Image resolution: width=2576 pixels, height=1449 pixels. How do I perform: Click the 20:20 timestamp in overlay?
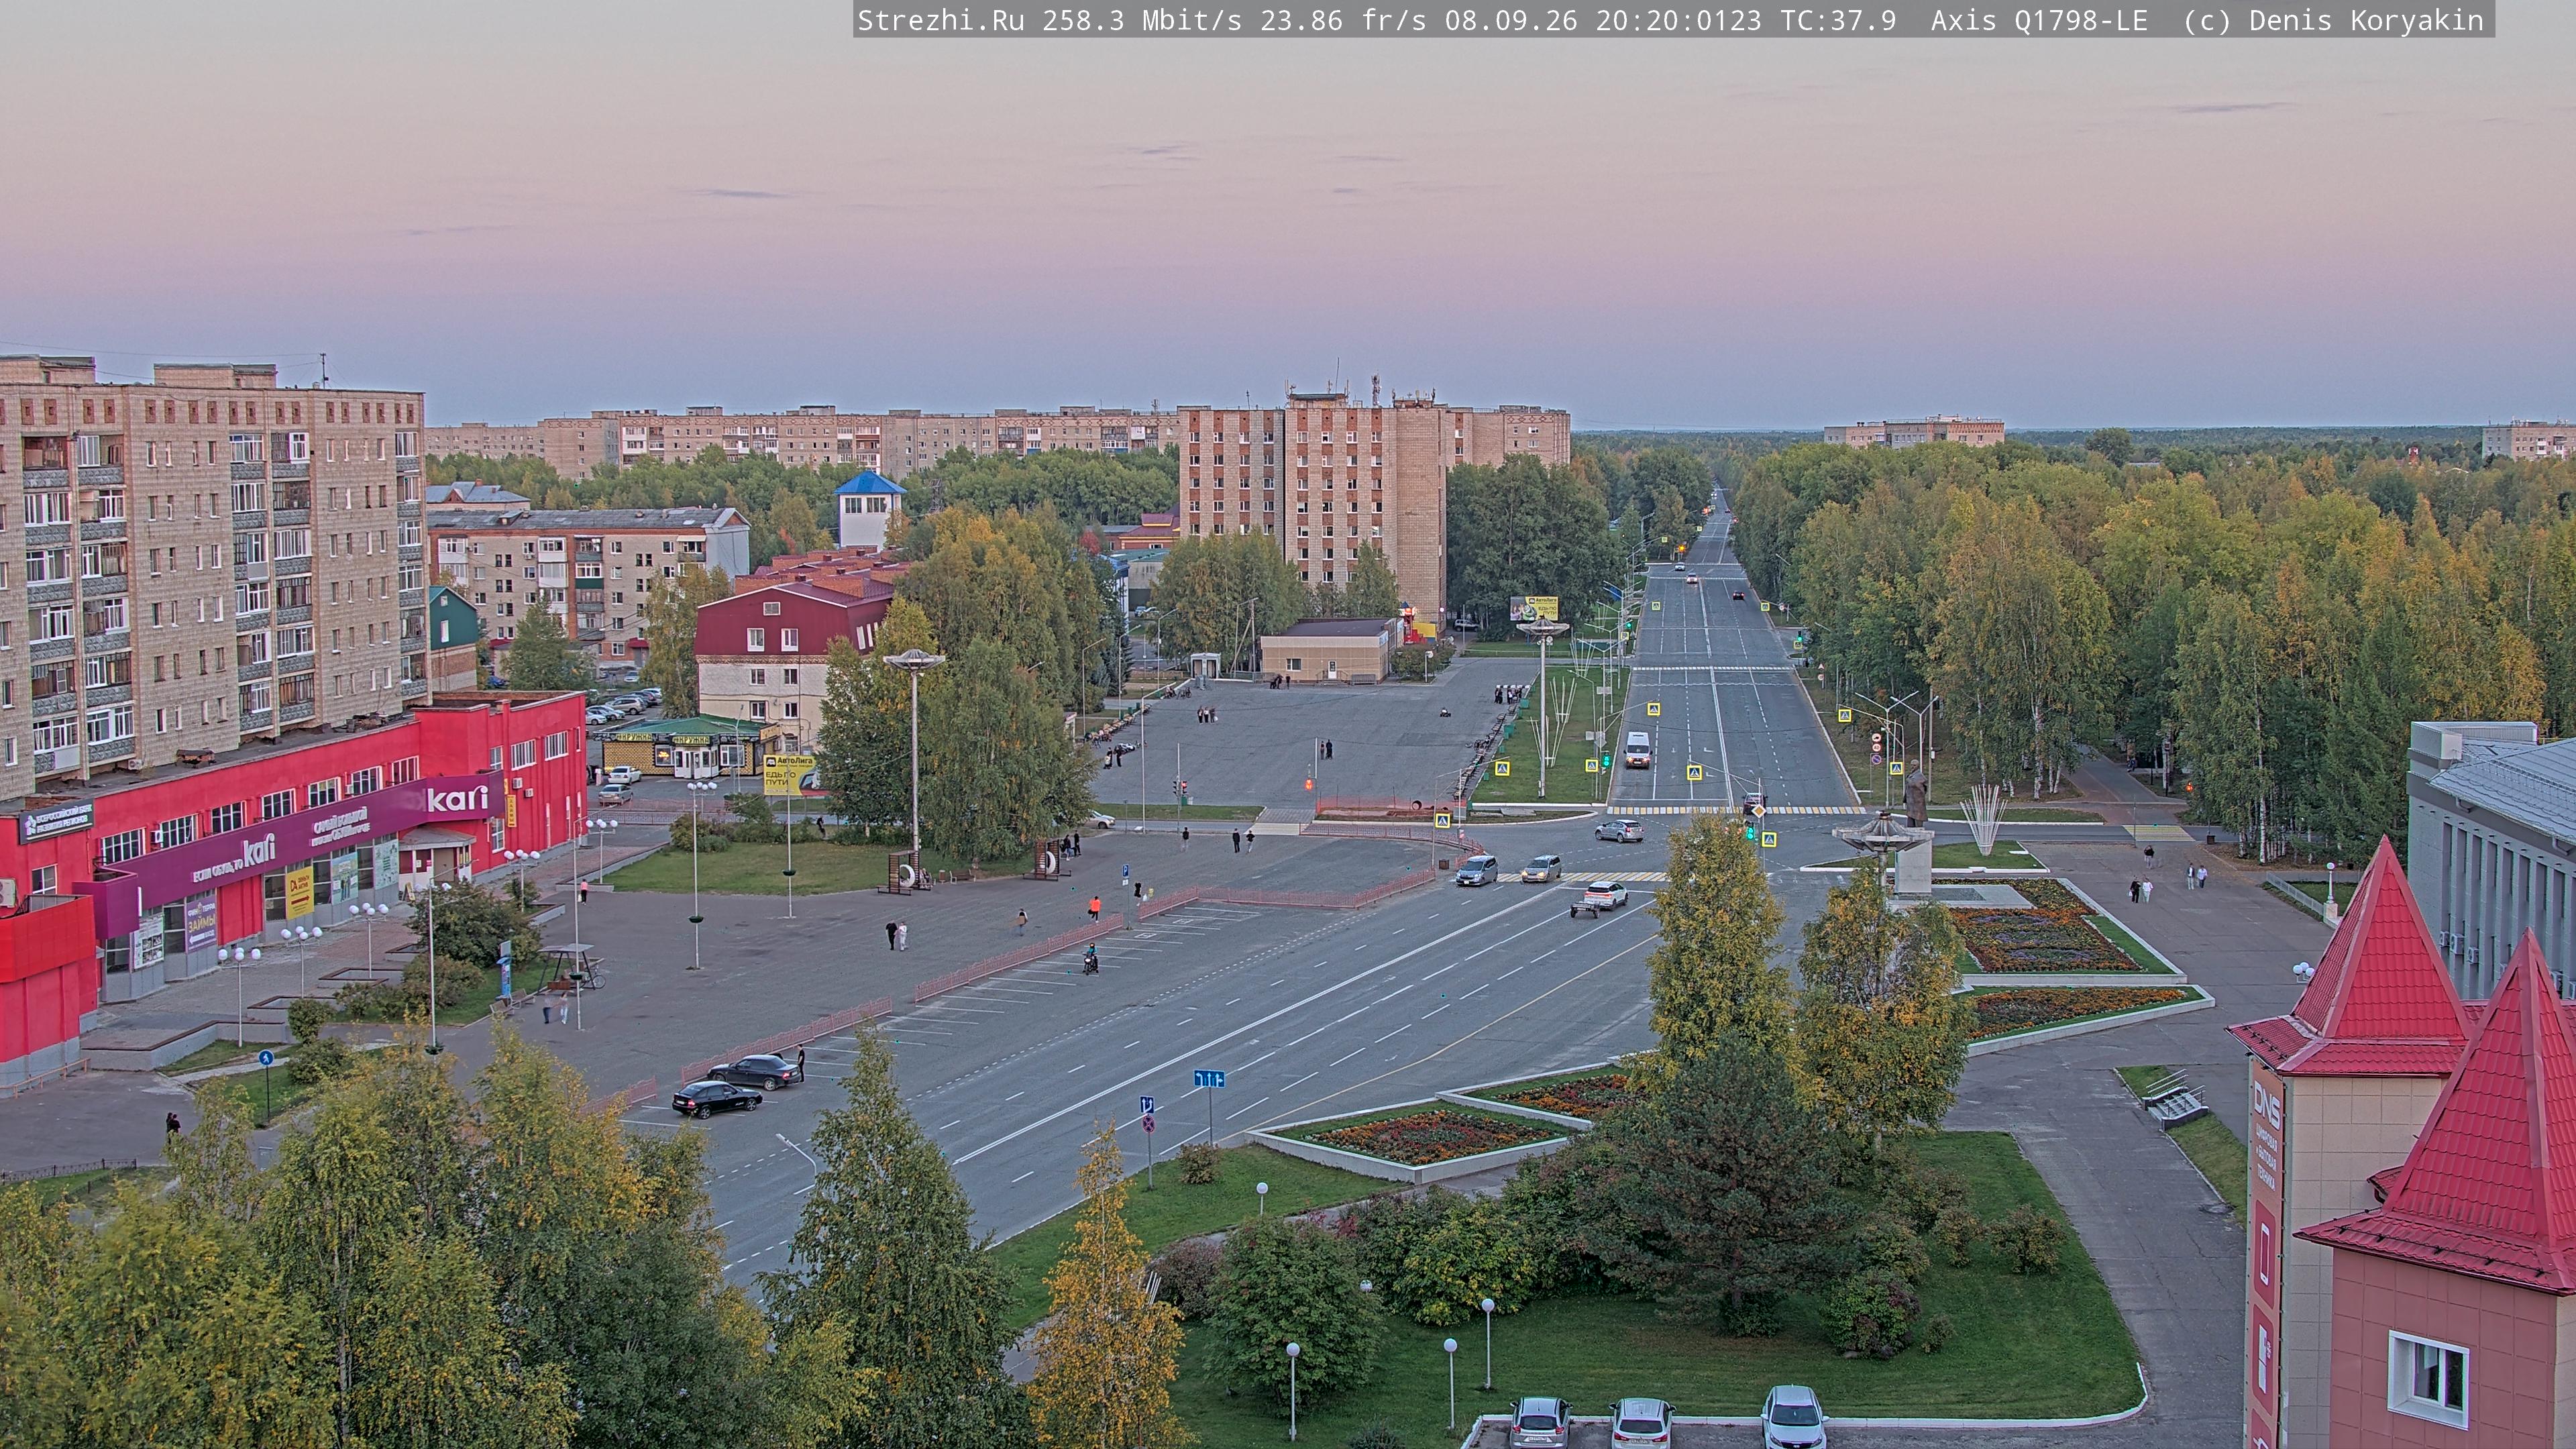pyautogui.click(x=1678, y=21)
